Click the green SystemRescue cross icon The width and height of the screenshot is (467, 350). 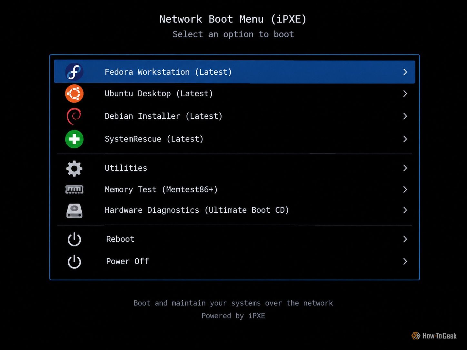pyautogui.click(x=74, y=139)
